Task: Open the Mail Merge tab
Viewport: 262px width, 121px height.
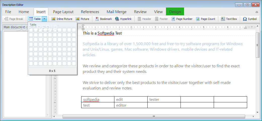Action: click(117, 12)
